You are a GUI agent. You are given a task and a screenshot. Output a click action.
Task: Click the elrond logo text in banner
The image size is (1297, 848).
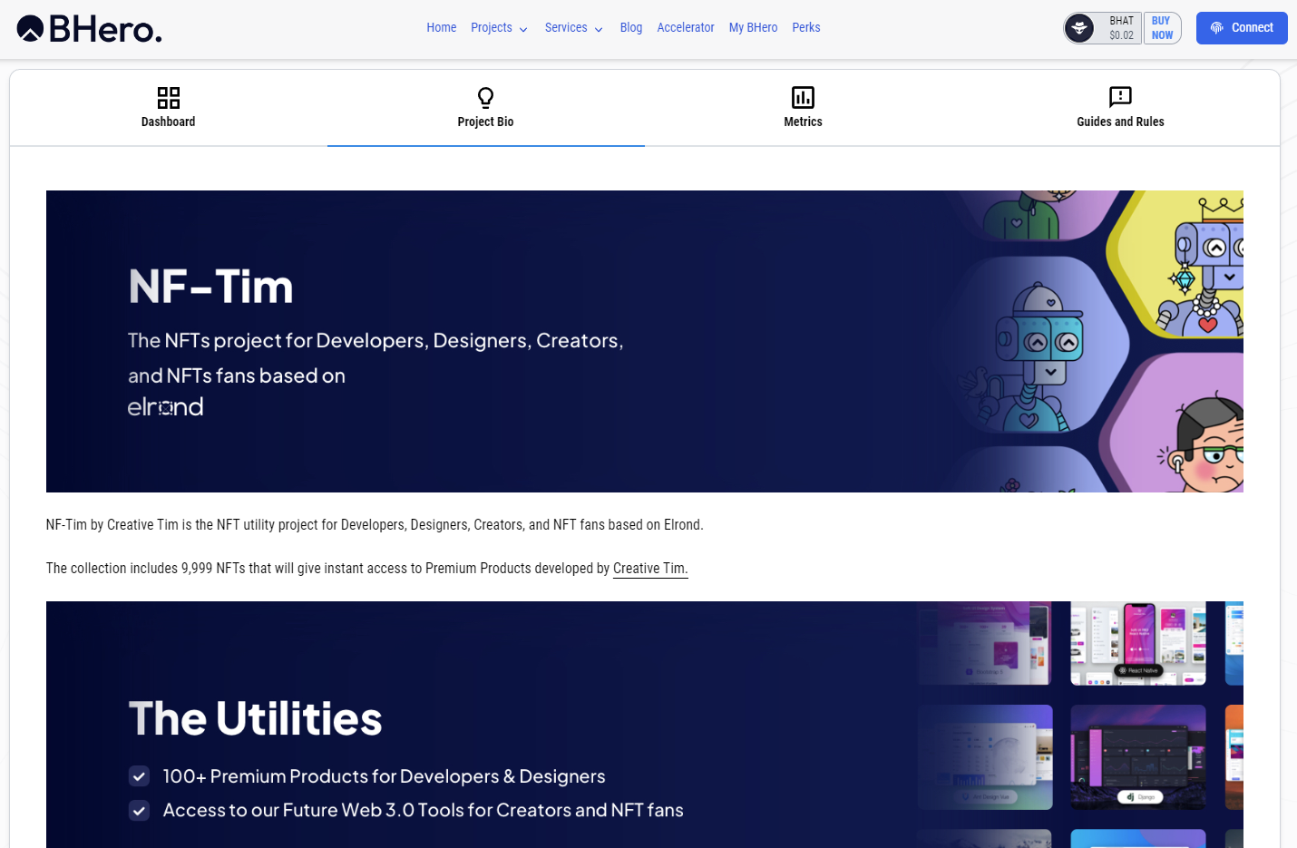(165, 406)
